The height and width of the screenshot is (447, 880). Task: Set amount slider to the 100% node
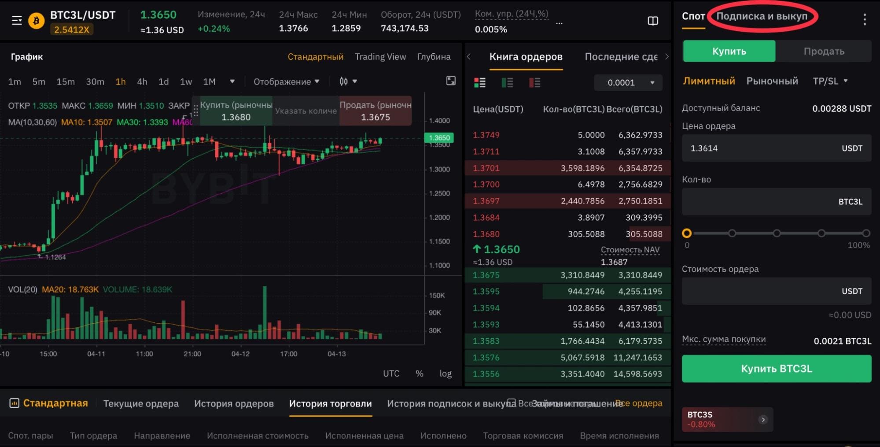(x=866, y=233)
